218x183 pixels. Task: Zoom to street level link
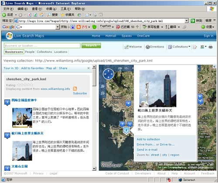click(x=155, y=155)
